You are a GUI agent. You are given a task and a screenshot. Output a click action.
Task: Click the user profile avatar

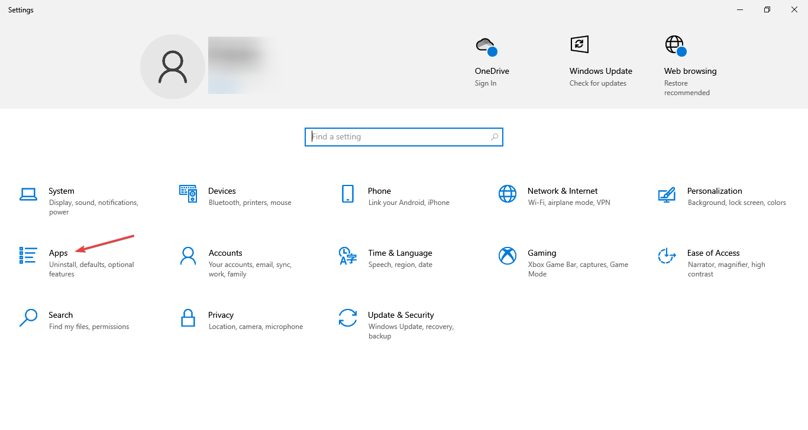[x=173, y=67]
